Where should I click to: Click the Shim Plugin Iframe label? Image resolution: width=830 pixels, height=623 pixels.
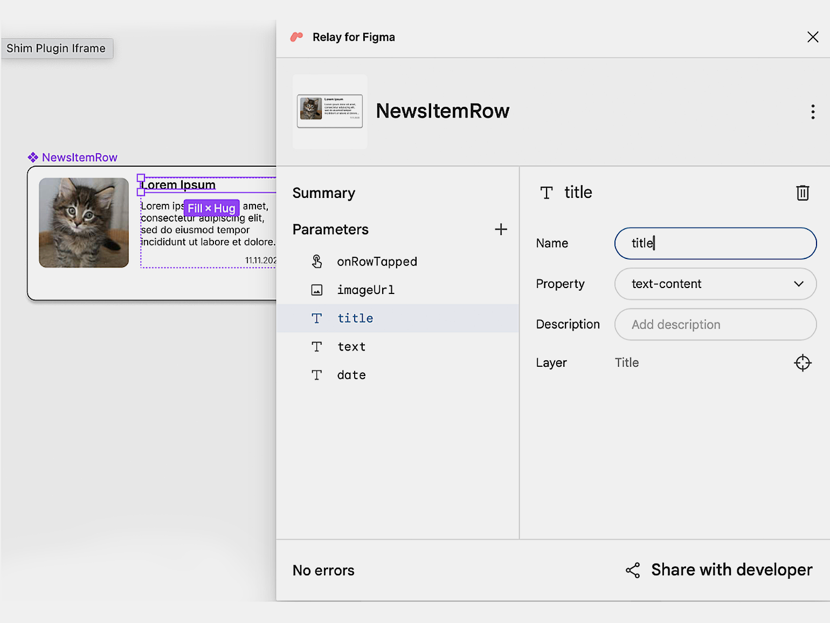point(56,49)
